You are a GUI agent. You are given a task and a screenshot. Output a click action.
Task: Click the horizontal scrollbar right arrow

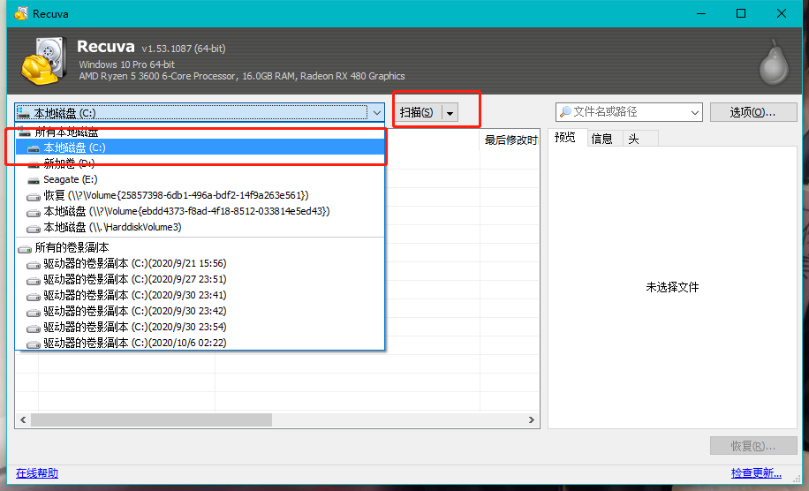point(532,419)
